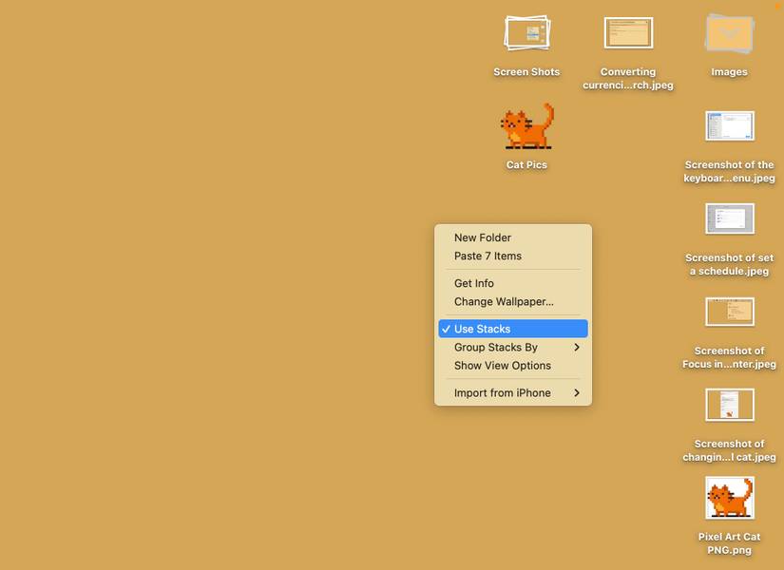This screenshot has width=784, height=570.
Task: Select the Converting currencies jpeg file icon
Action: 628,33
